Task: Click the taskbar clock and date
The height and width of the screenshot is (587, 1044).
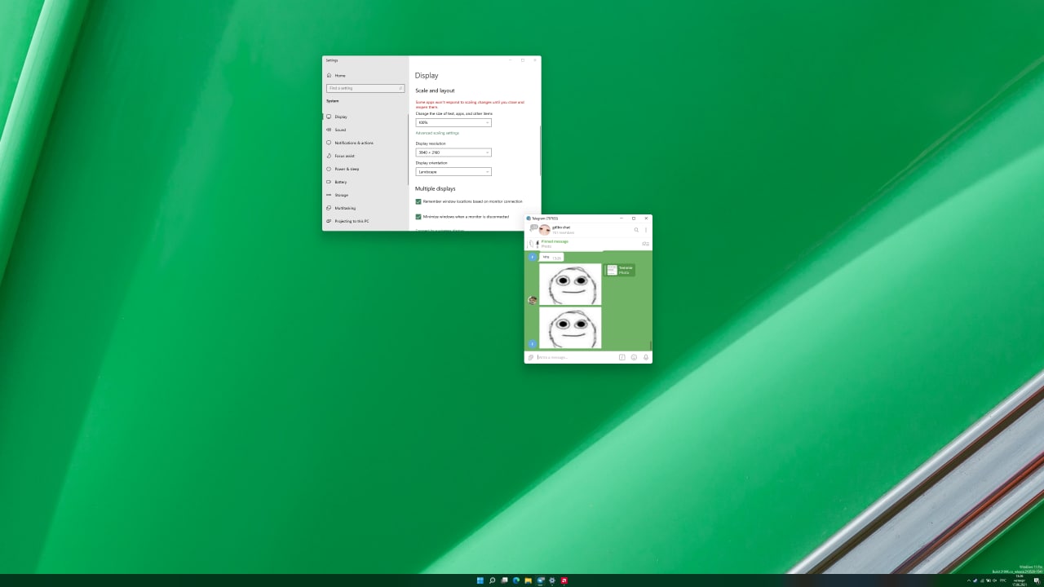Action: [1020, 580]
